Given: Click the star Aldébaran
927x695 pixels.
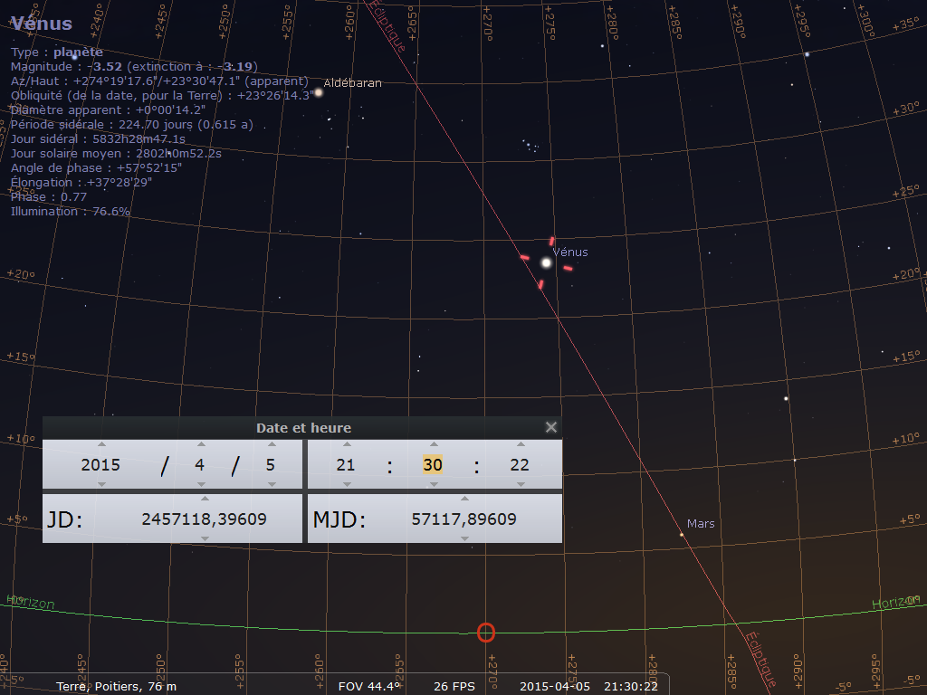Looking at the screenshot, I should 319,91.
